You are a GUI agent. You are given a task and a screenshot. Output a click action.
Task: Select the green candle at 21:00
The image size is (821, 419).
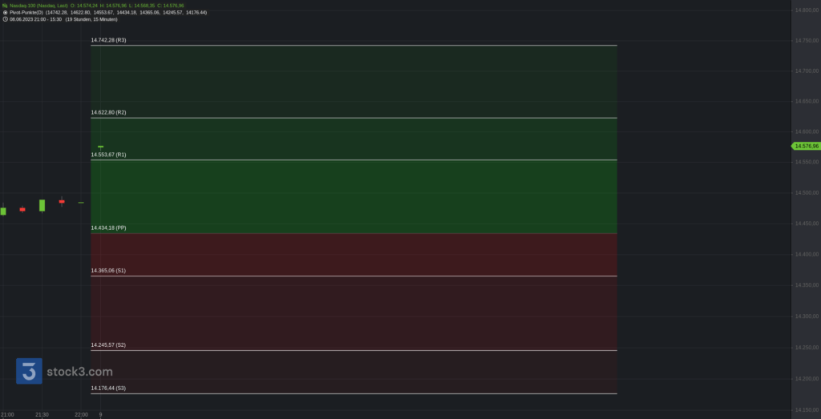(x=3, y=211)
